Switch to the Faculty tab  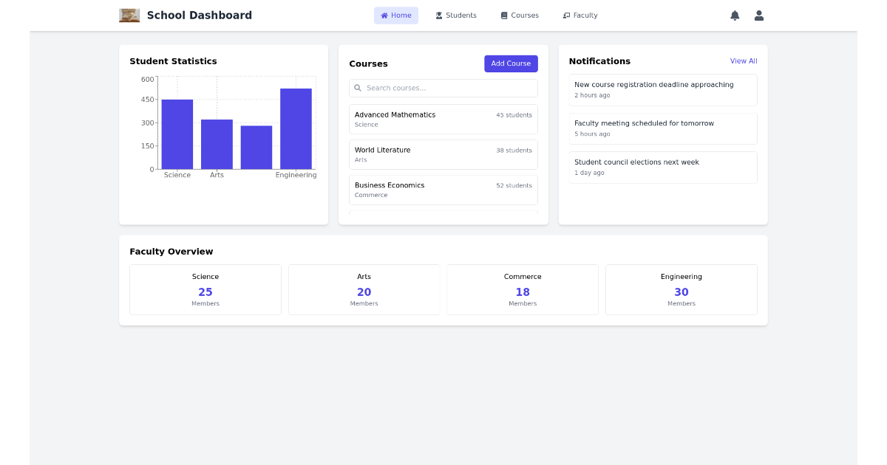point(580,15)
